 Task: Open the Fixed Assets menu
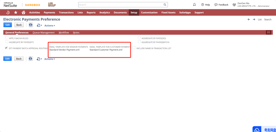[168, 13]
